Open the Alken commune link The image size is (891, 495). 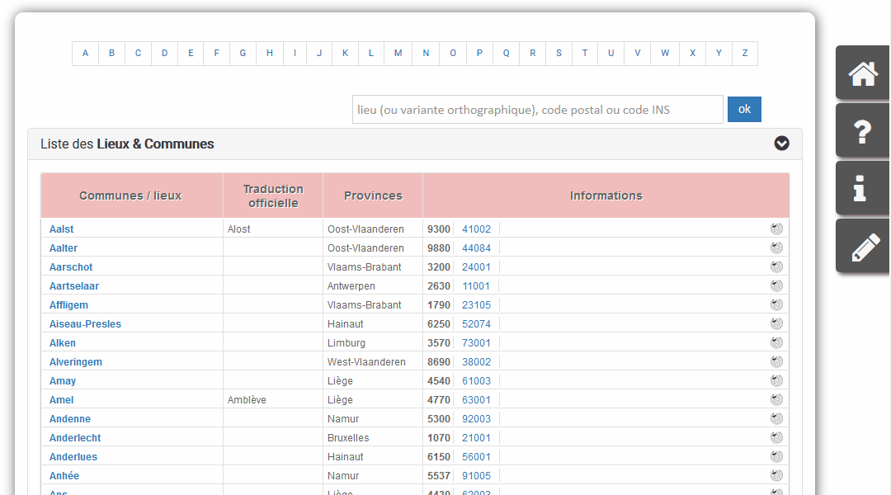(x=63, y=342)
